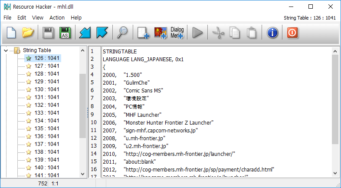Click the Add new resource page icon
The height and width of the screenshot is (188, 341).
coord(143,33)
